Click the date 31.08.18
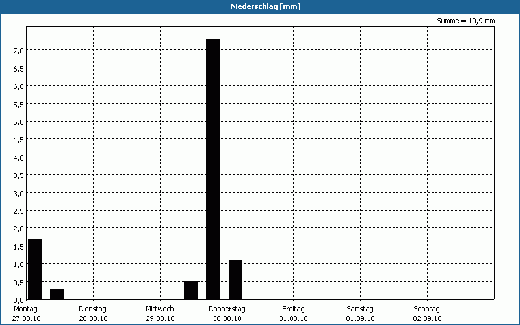 [294, 318]
